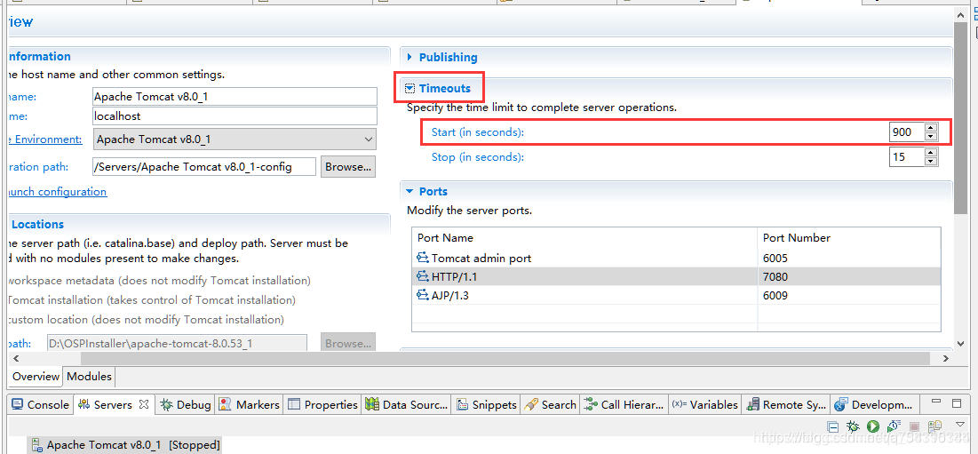This screenshot has width=978, height=454.
Task: Click the green Start server icon
Action: (x=872, y=426)
